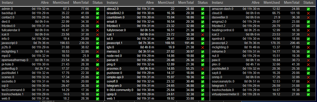Screen dimensions: 317x102
Task: Click the green status check for sql.0
Action: point(98,86)
